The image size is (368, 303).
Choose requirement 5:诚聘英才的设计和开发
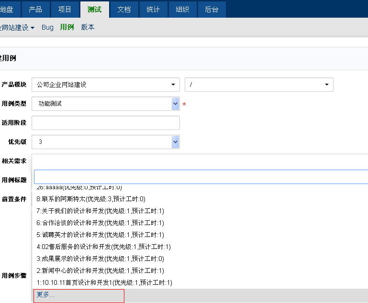tap(100, 235)
